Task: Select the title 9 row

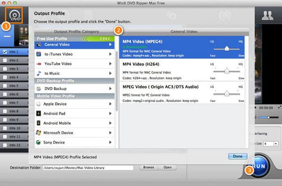Action: coord(14,120)
